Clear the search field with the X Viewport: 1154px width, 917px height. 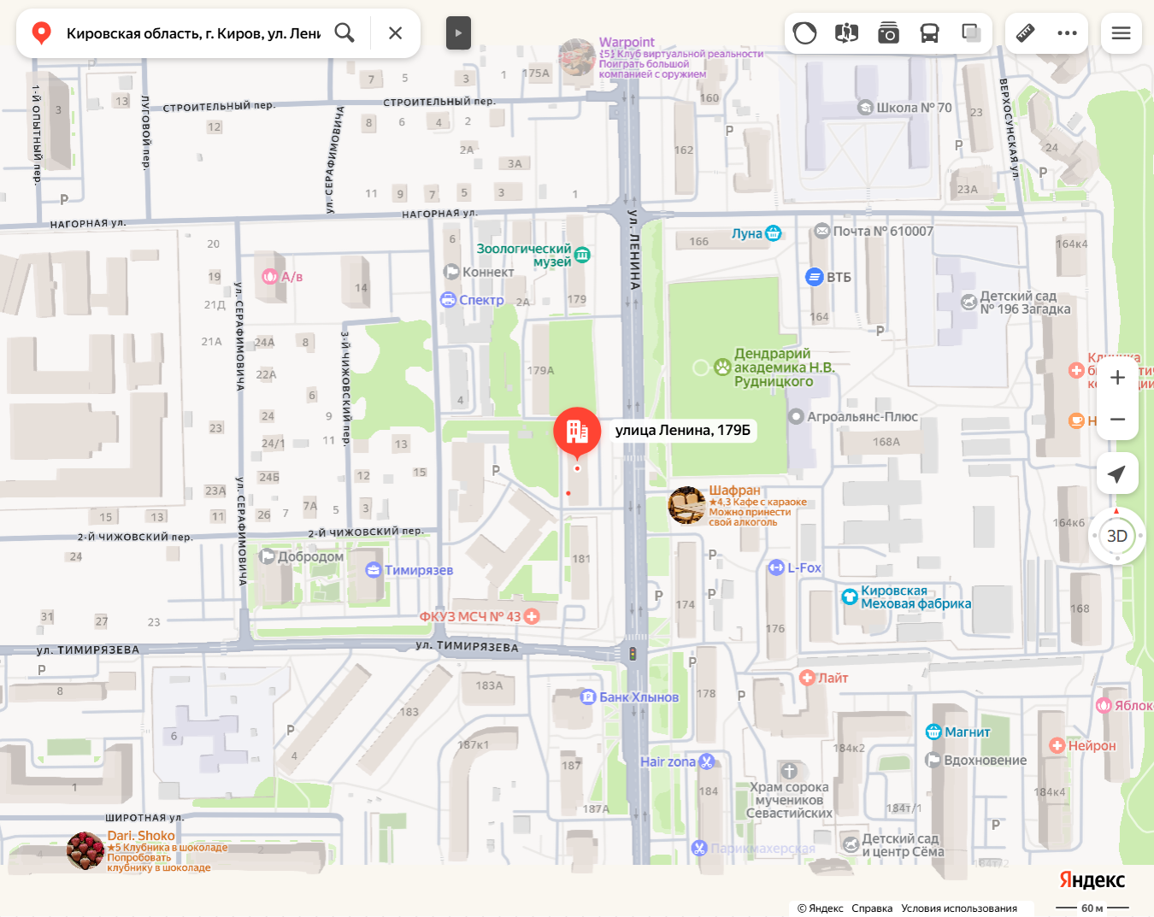tap(395, 32)
